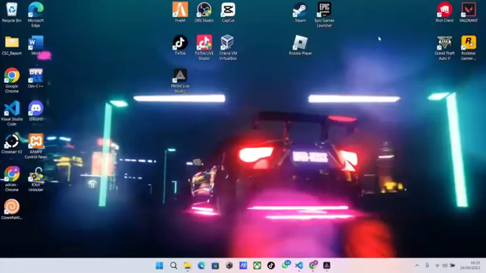Open File Explorer from the taskbar

click(x=187, y=266)
